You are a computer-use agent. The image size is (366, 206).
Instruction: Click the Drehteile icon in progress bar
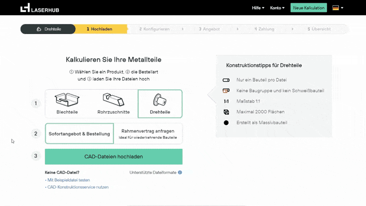(x=39, y=29)
